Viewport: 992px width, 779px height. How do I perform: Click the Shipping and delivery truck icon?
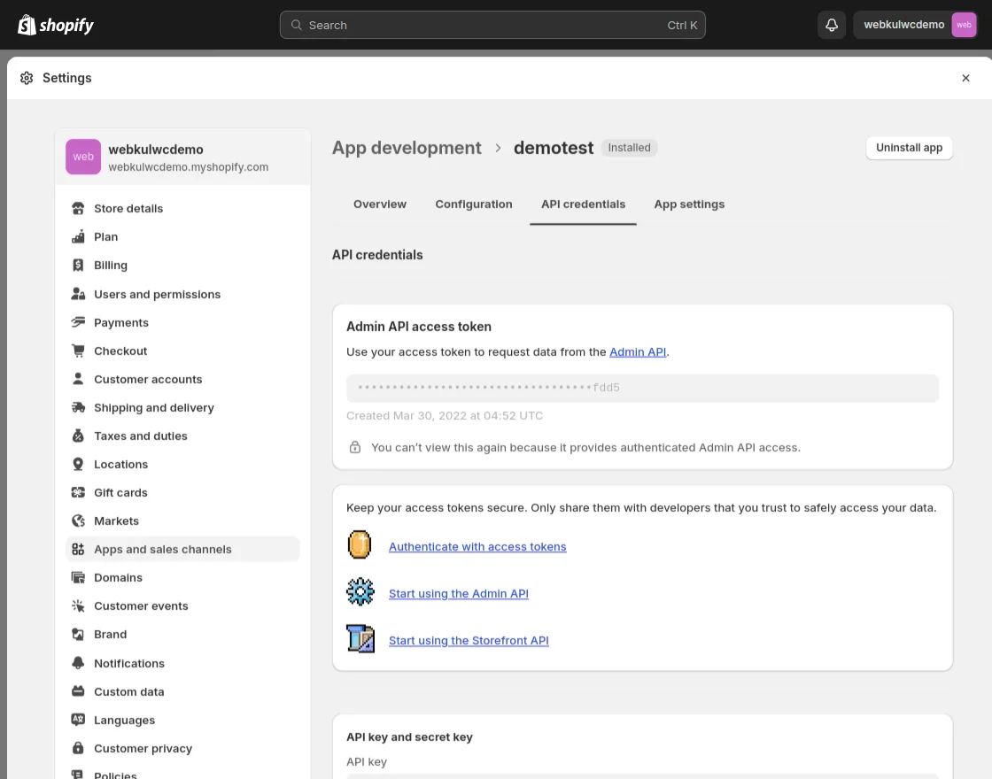(78, 407)
